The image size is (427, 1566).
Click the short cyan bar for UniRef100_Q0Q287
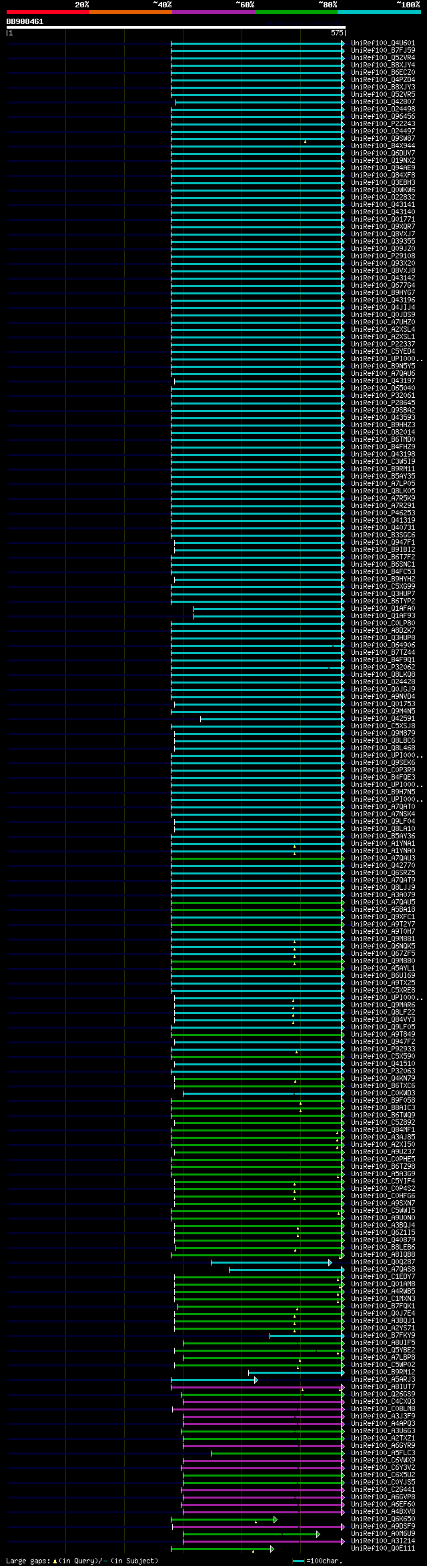pyautogui.click(x=271, y=1262)
